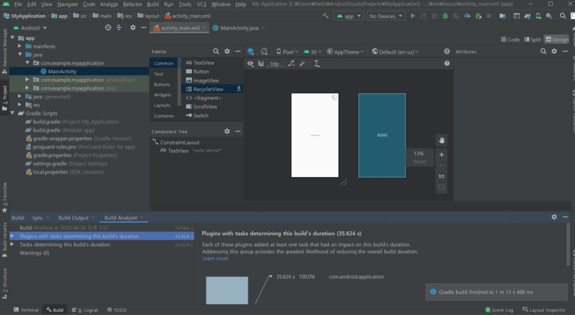
Task: Switch to Build Output tab
Action: (73, 218)
